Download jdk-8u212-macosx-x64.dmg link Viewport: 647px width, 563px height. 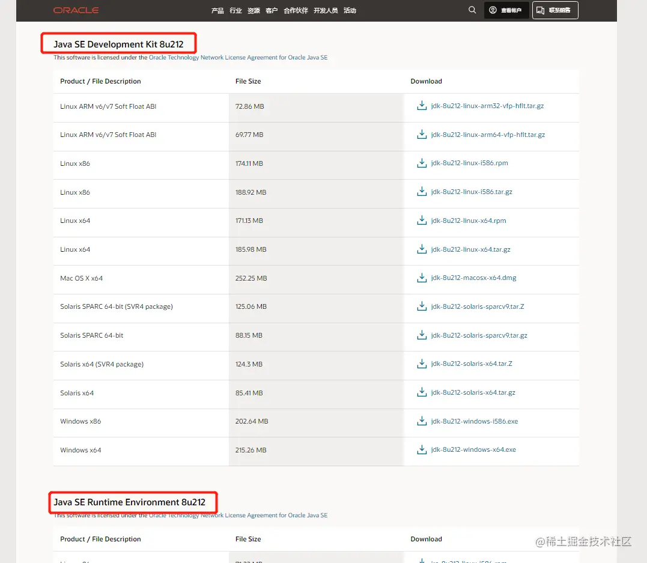point(474,278)
